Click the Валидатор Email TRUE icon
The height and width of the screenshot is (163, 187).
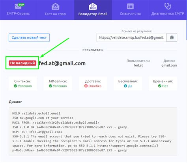click(x=93, y=6)
